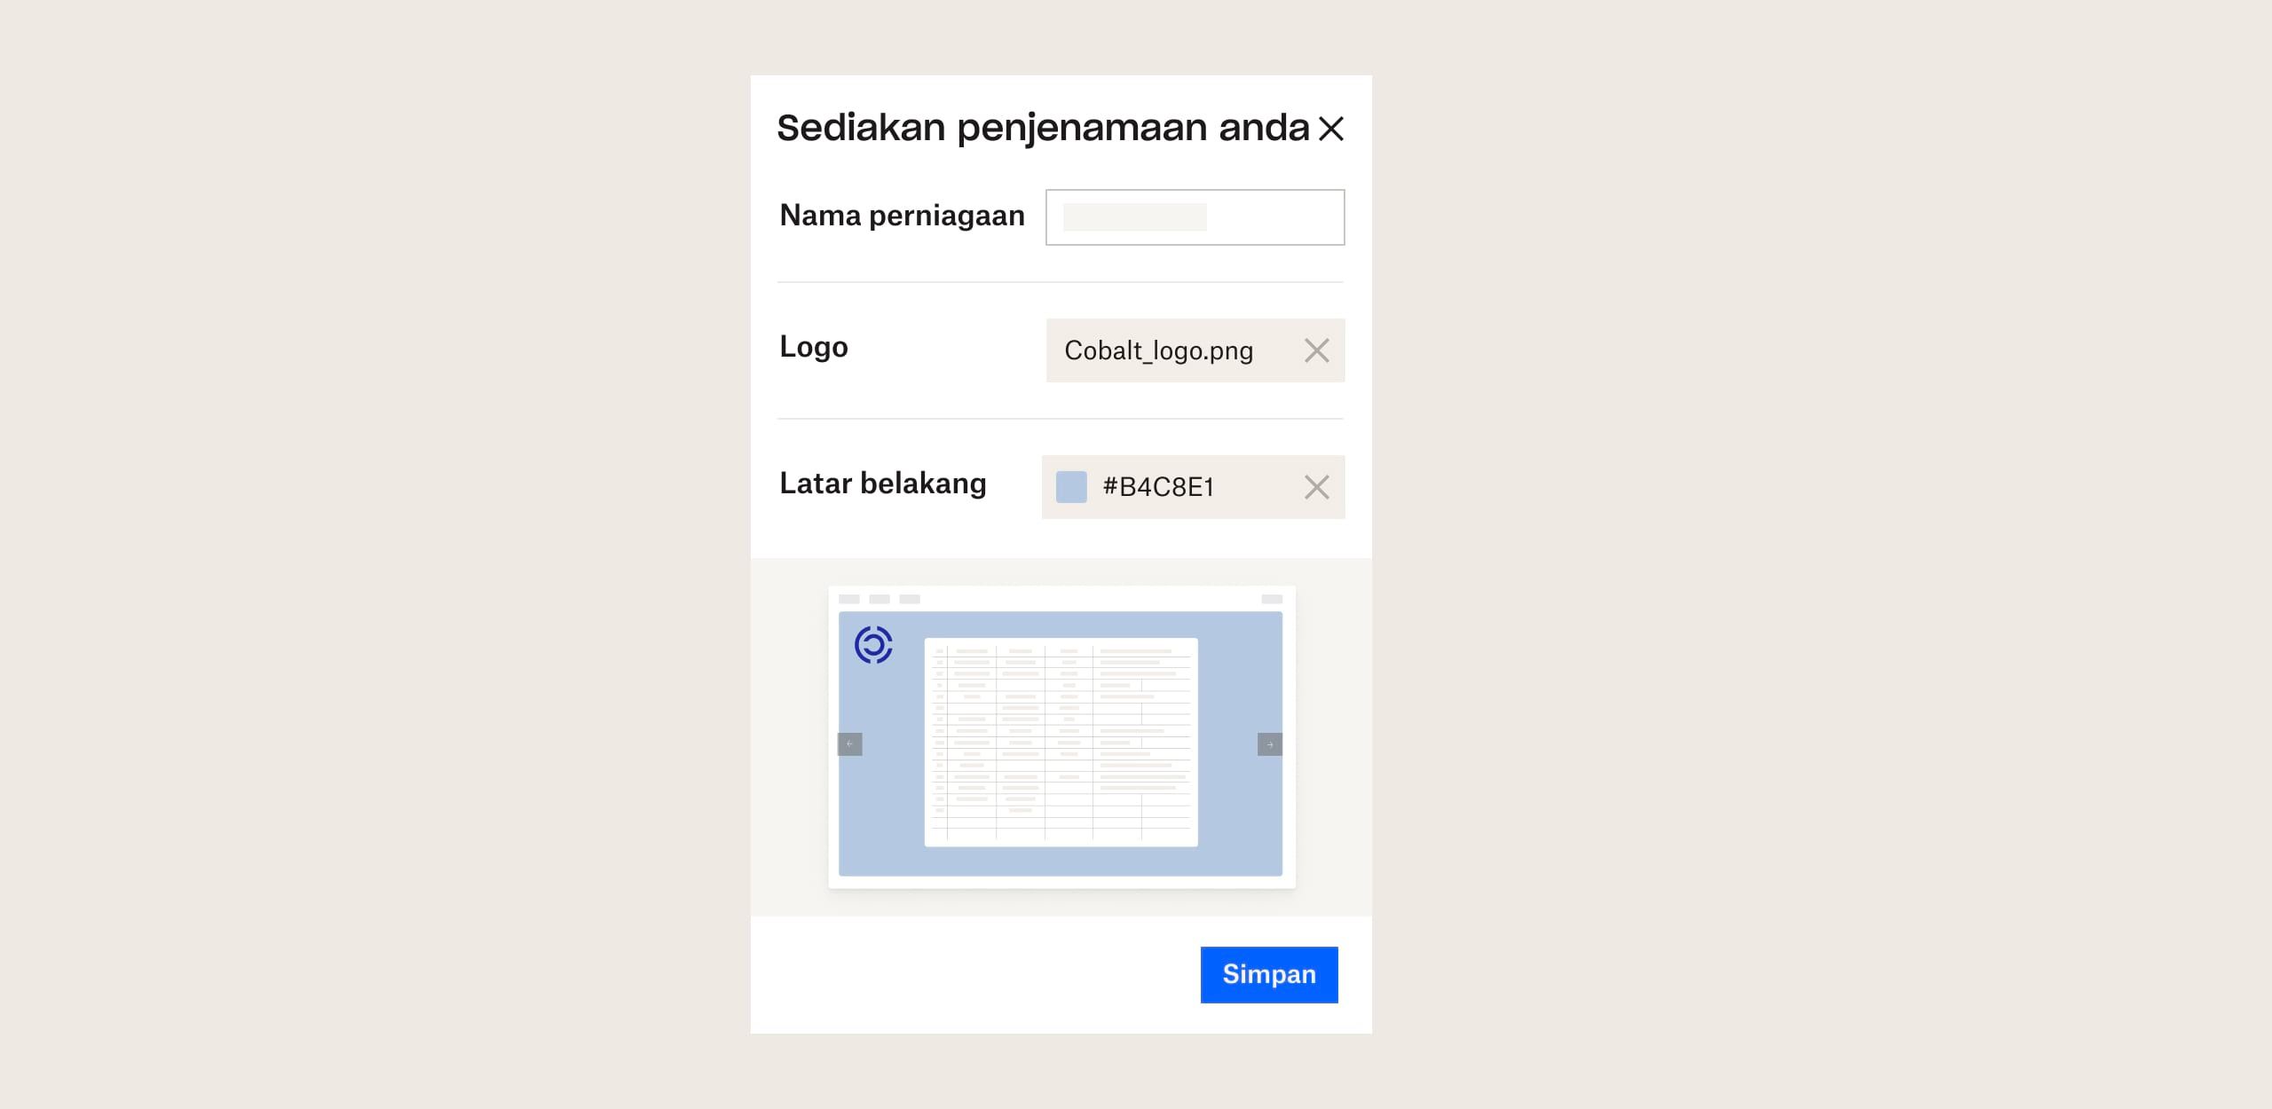Click the Simpan button
The height and width of the screenshot is (1109, 2272).
click(x=1269, y=974)
